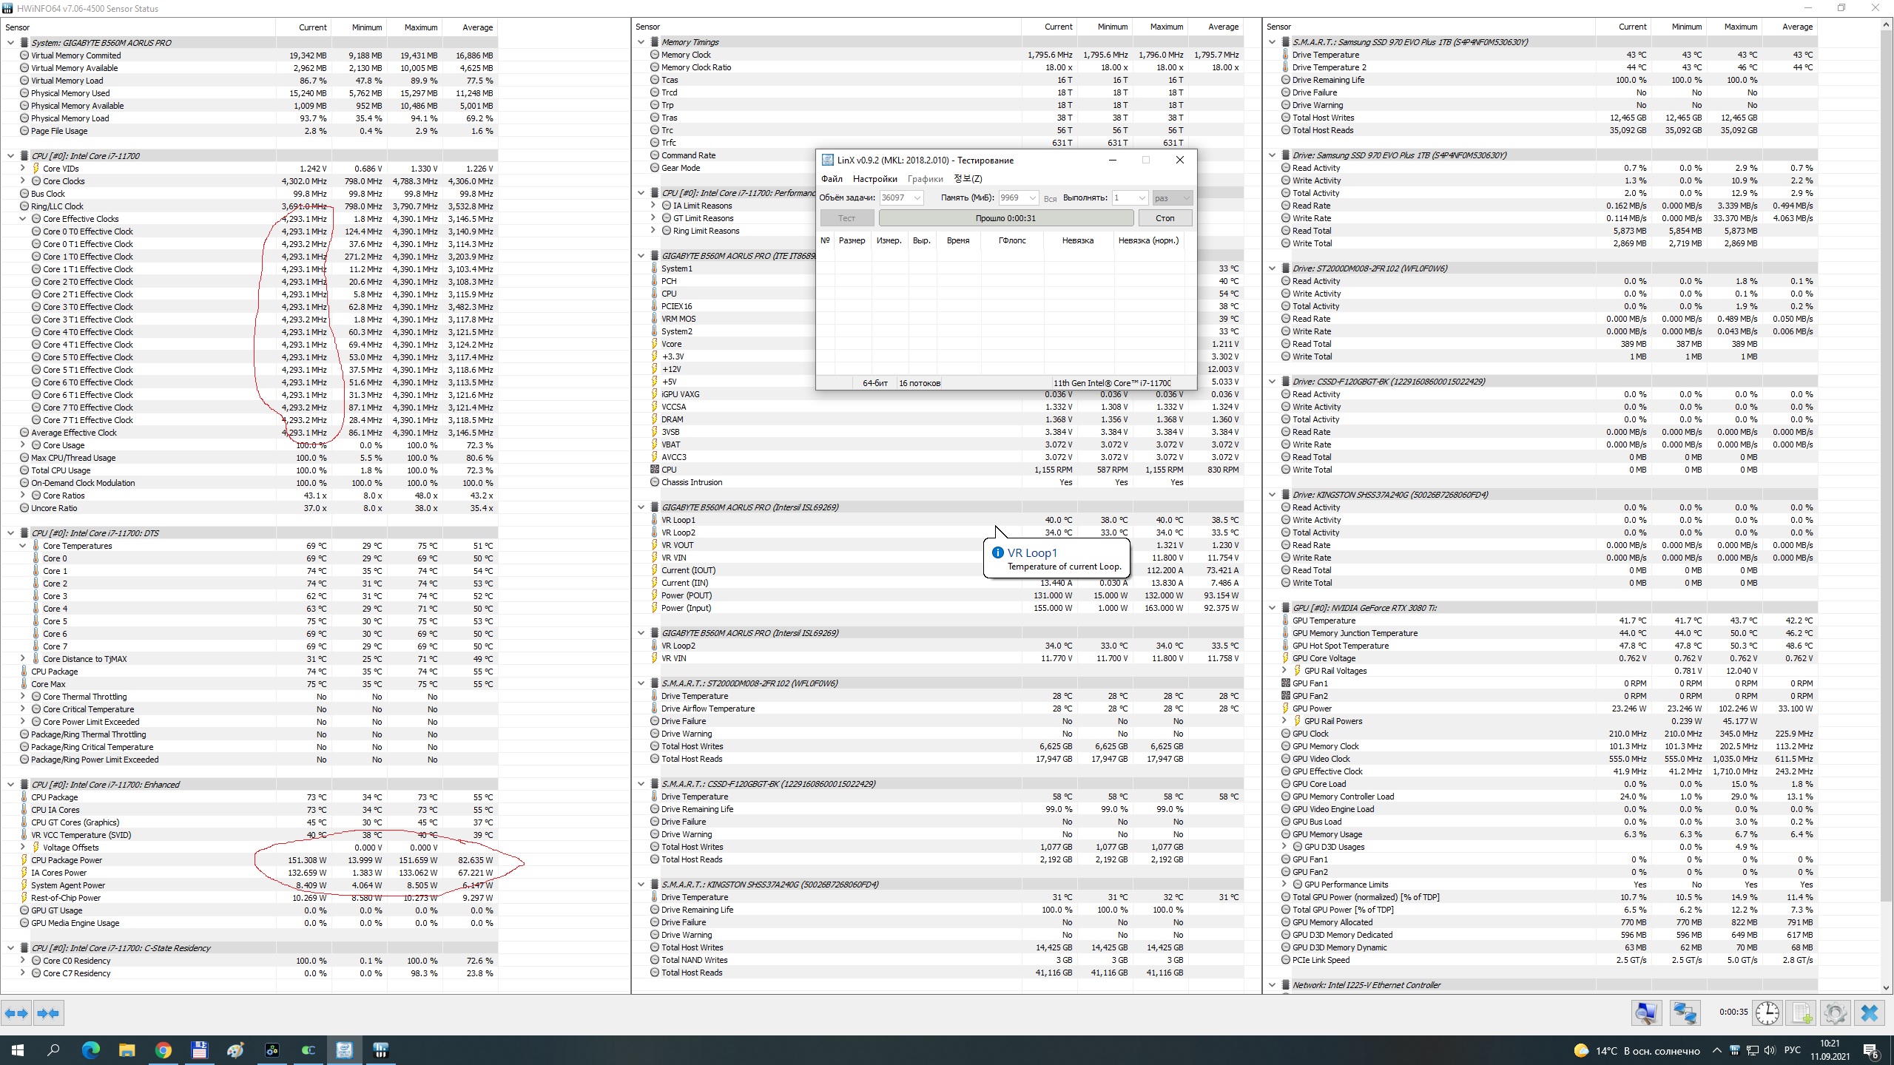1894x1065 pixels.
Task: Open HWiNFO sensor settings gear icon
Action: click(x=1835, y=1013)
